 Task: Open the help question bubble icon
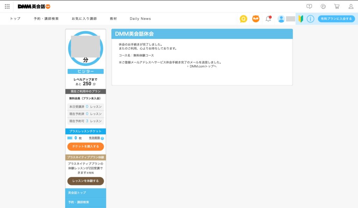(x=309, y=6)
